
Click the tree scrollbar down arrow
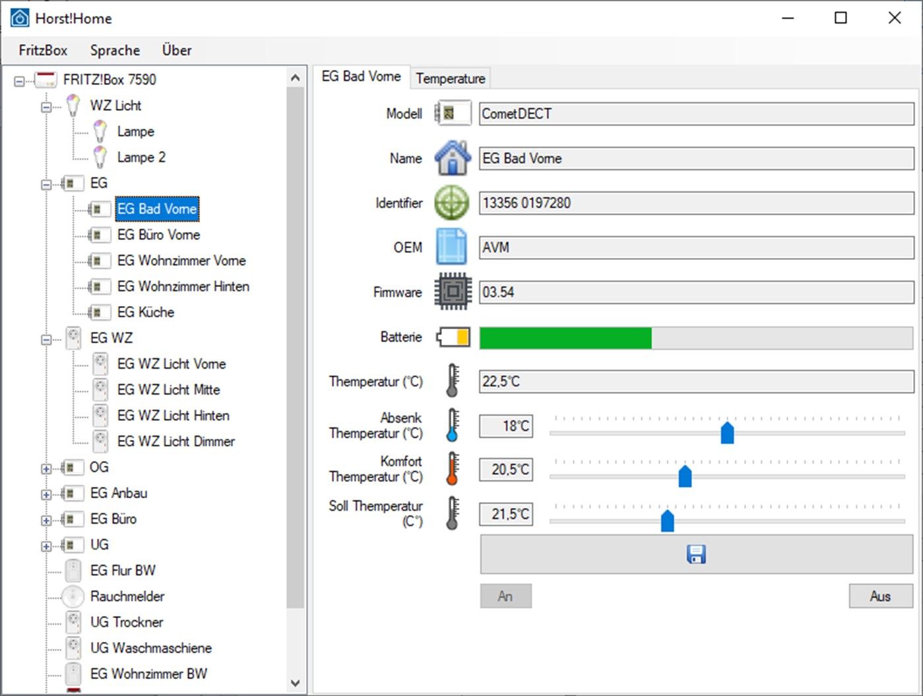(296, 683)
